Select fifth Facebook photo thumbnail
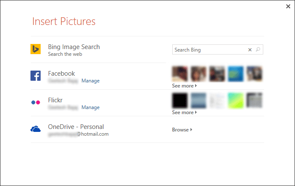The height and width of the screenshot is (186, 295). pos(254,74)
